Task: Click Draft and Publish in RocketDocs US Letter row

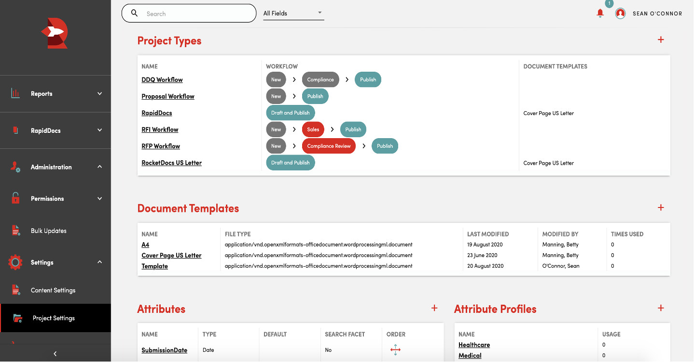Action: point(291,163)
